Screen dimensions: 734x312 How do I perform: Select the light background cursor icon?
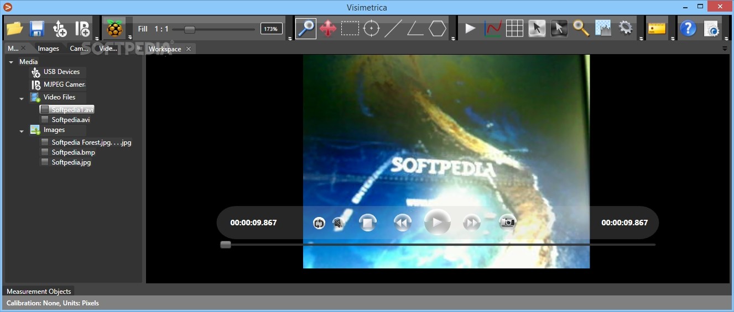[x=537, y=28]
